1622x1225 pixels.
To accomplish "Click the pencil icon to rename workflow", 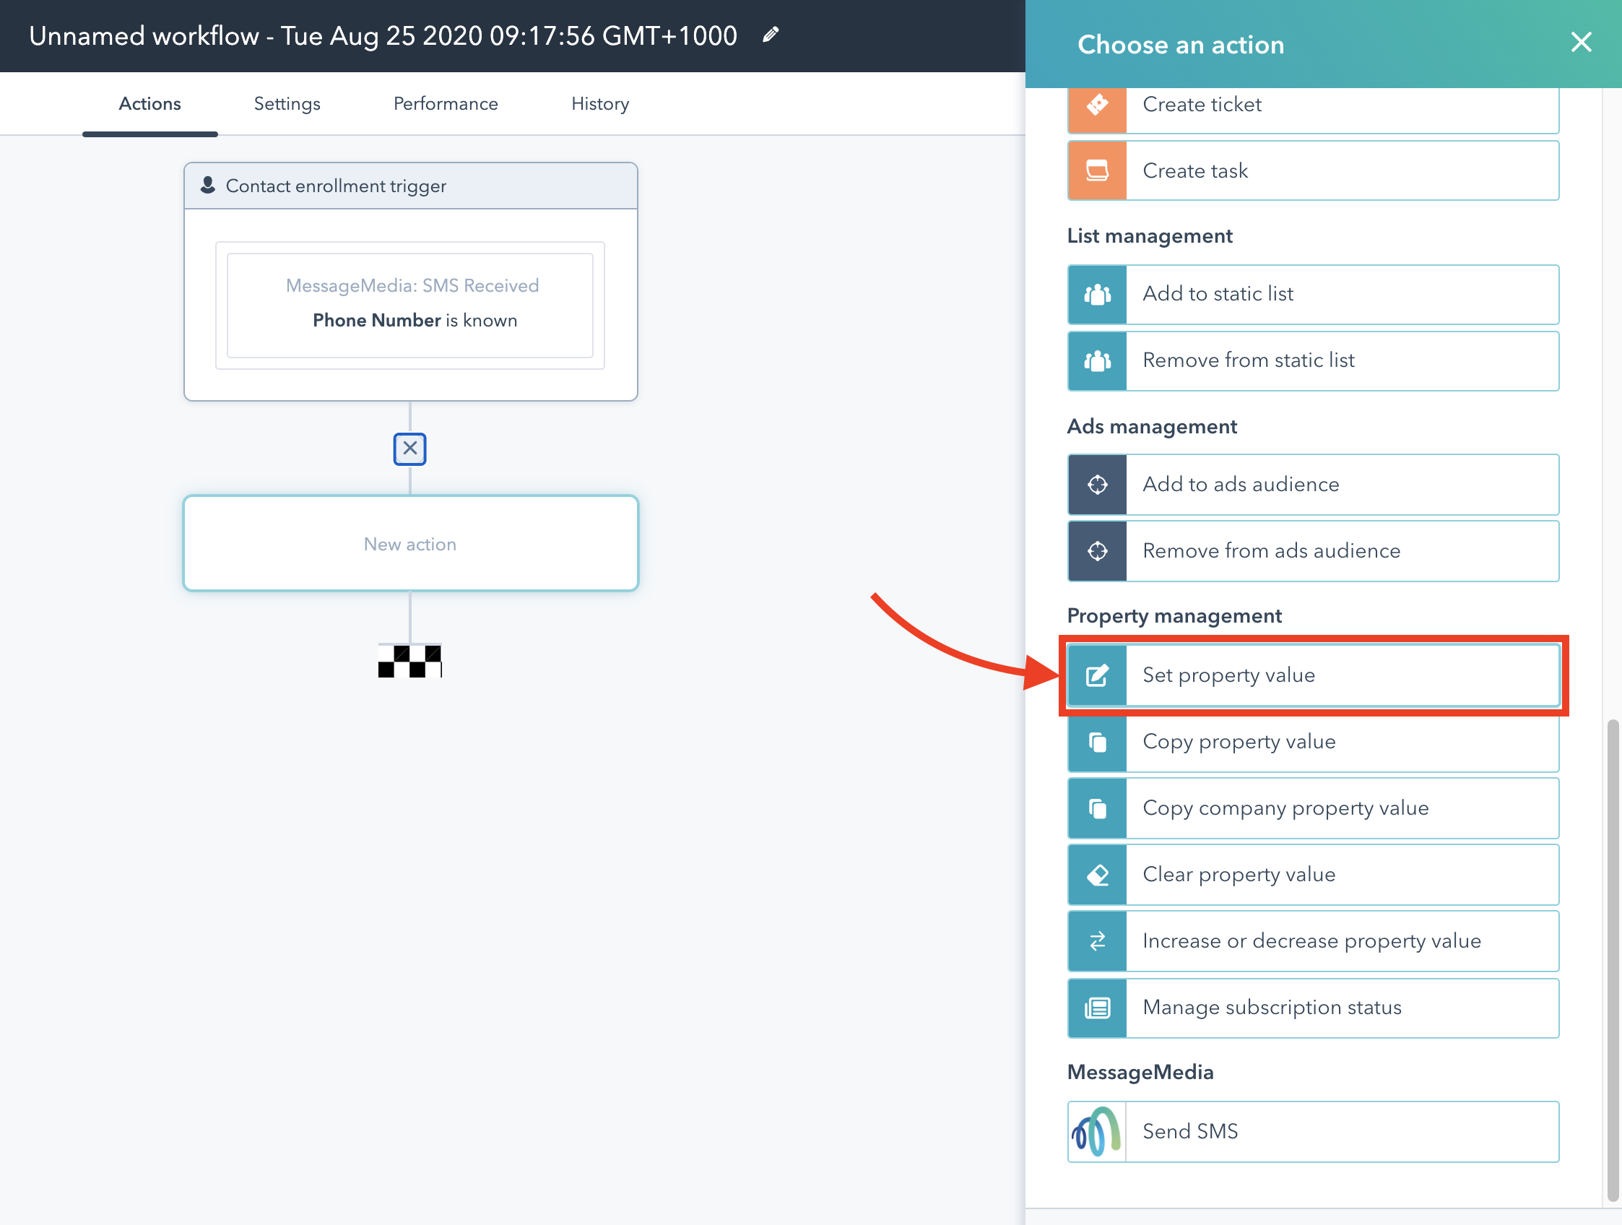I will (x=770, y=35).
